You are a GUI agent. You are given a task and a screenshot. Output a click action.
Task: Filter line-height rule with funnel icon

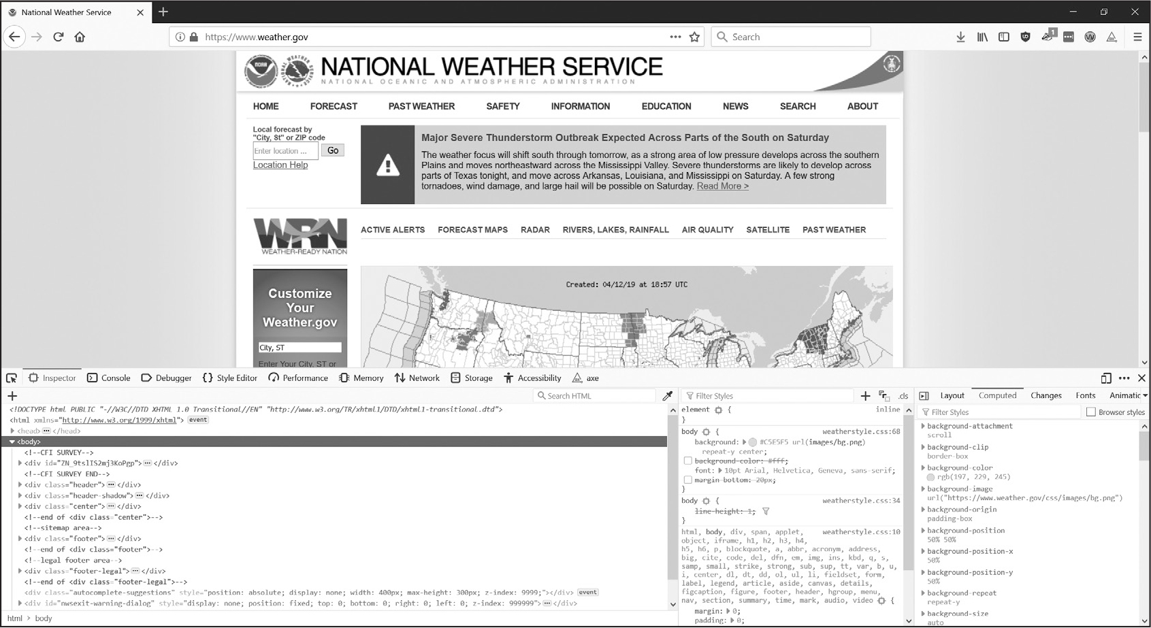(x=766, y=511)
